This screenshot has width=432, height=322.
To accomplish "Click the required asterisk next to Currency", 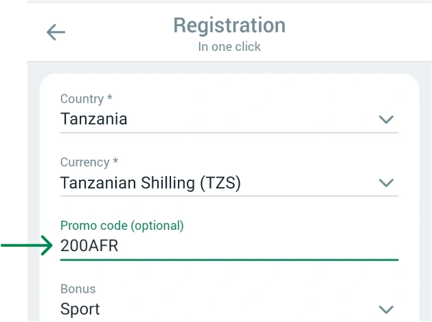I will point(115,162).
